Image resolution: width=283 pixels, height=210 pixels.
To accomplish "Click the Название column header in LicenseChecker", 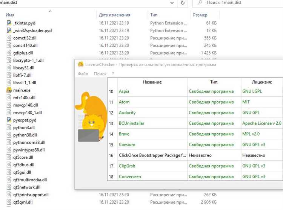I will click(x=152, y=82).
